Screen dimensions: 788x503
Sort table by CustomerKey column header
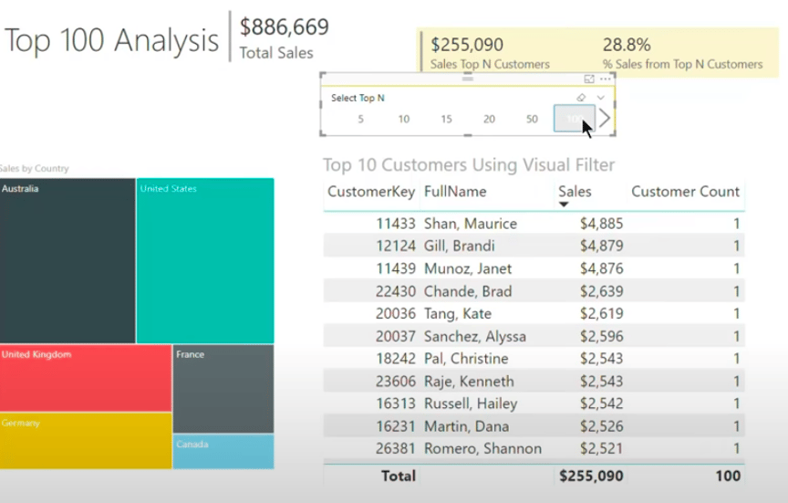[370, 192]
